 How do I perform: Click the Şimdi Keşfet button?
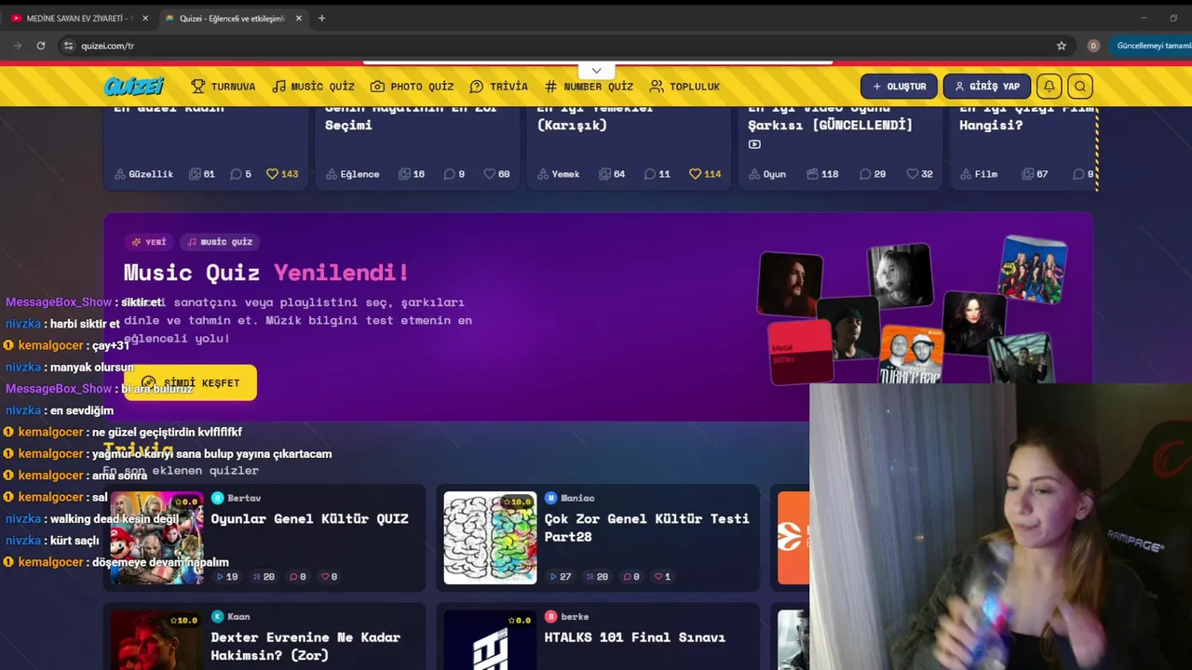[190, 382]
